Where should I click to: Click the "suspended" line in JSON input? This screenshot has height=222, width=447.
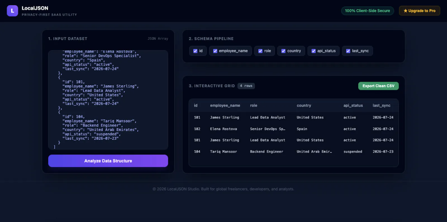point(92,134)
